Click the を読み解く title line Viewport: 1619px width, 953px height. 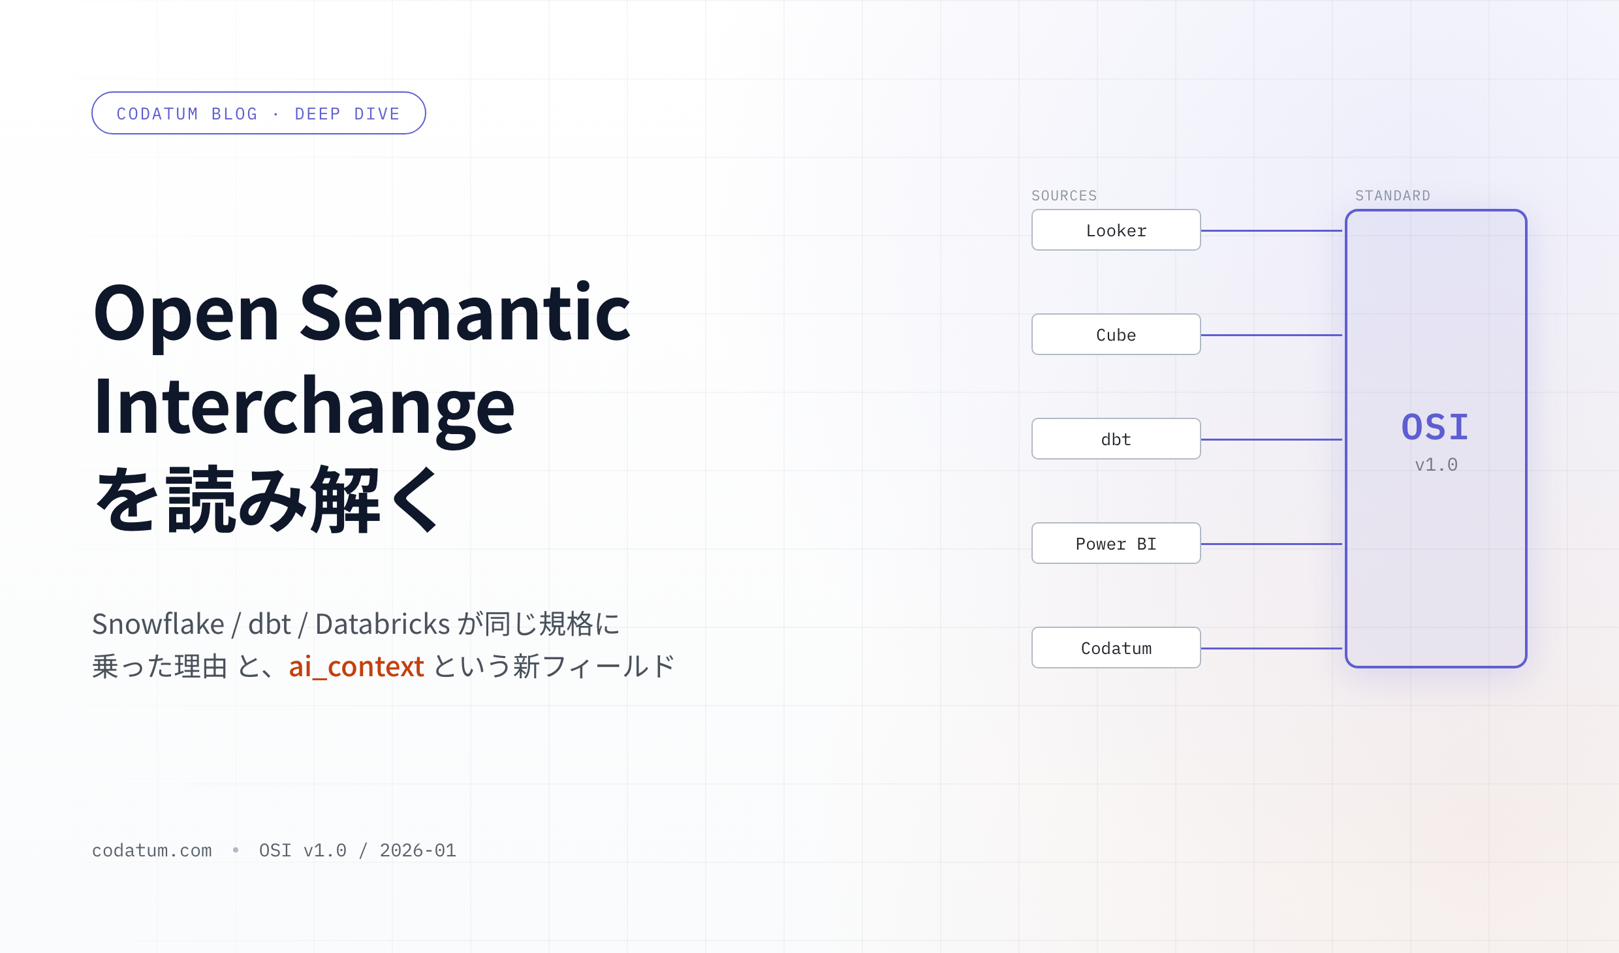(268, 500)
